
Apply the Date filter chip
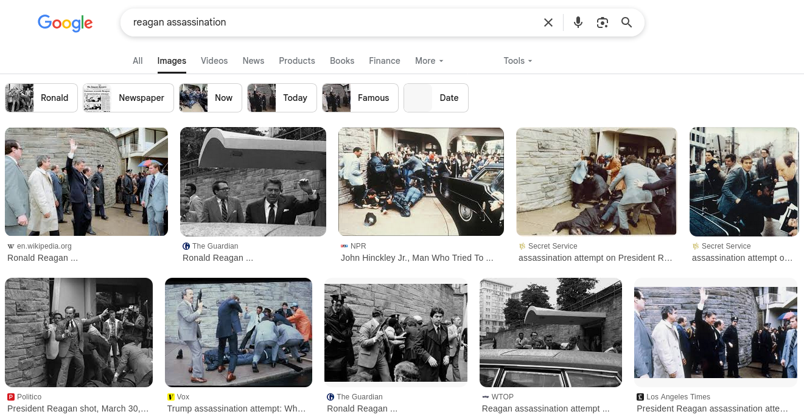(x=436, y=98)
